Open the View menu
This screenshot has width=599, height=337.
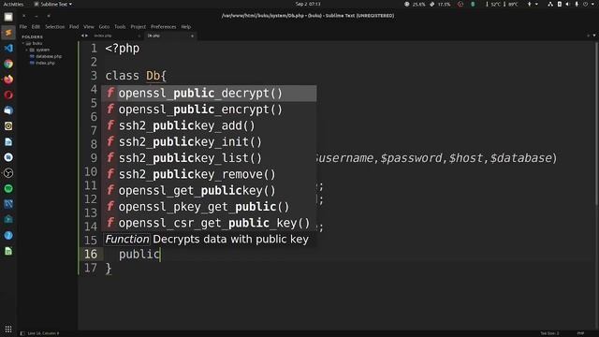pyautogui.click(x=89, y=27)
